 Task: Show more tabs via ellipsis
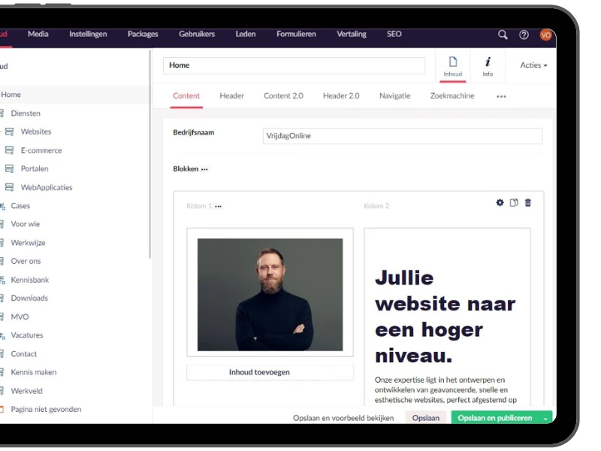(x=501, y=96)
